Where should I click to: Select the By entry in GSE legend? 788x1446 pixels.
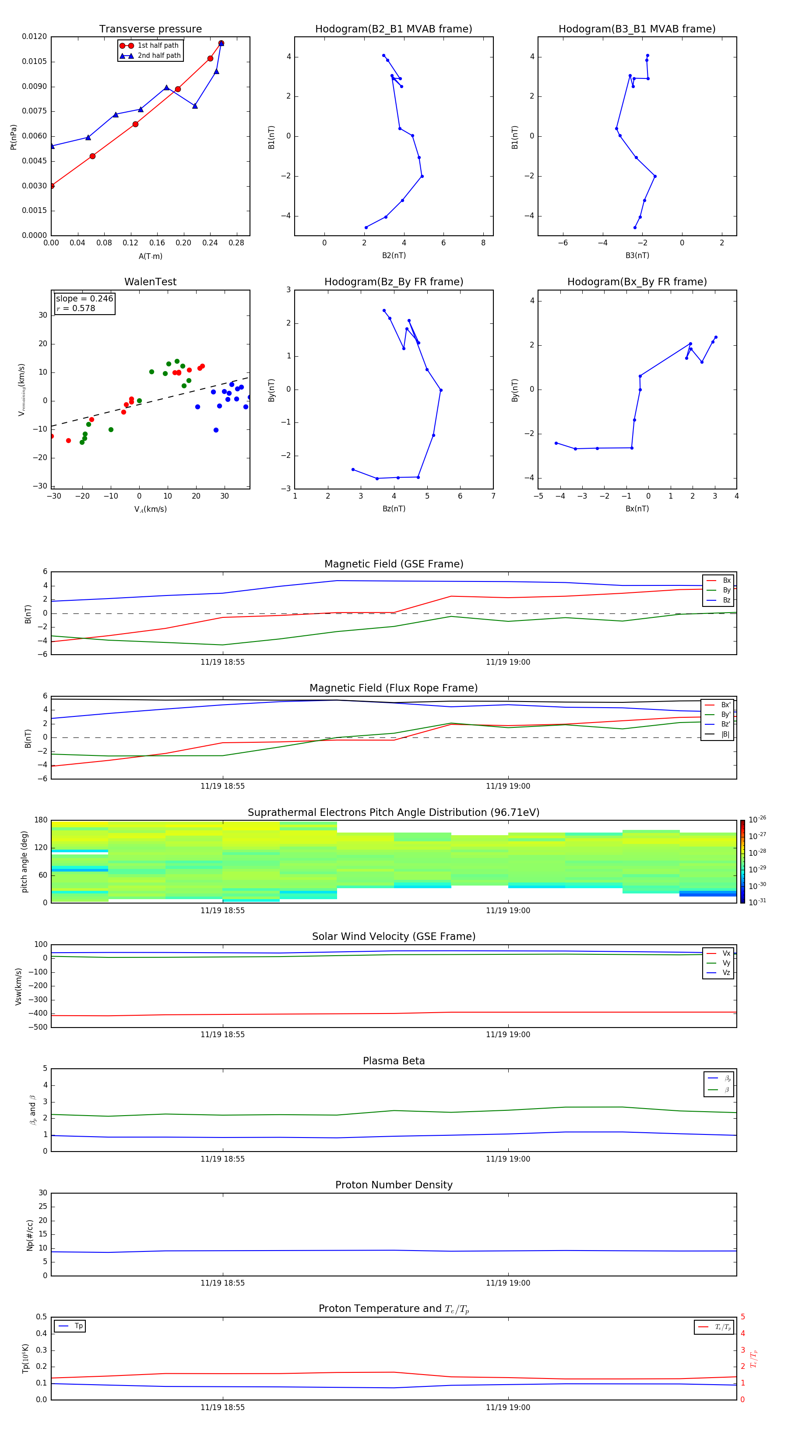(718, 590)
